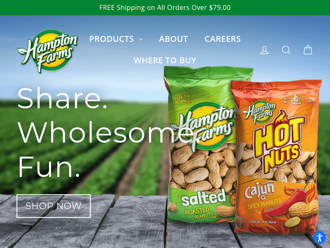
Task: Click the Hampton Farms logo in header
Action: 47,51
